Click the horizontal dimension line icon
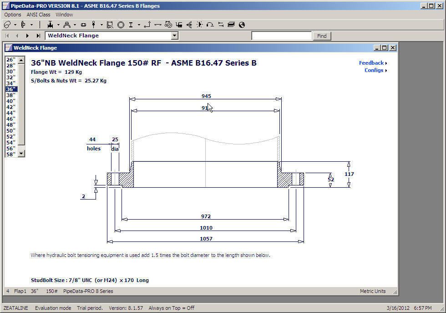The height and width of the screenshot is (313, 446). [158, 25]
